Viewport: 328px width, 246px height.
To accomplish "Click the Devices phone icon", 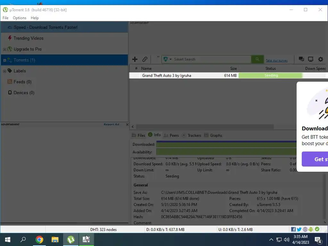I will (x=10, y=93).
